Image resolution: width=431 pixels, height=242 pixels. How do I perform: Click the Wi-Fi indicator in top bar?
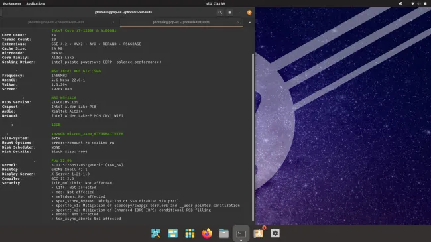(x=412, y=3)
